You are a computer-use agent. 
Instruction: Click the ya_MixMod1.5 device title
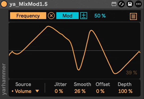pyautogui.click(x=28, y=4)
